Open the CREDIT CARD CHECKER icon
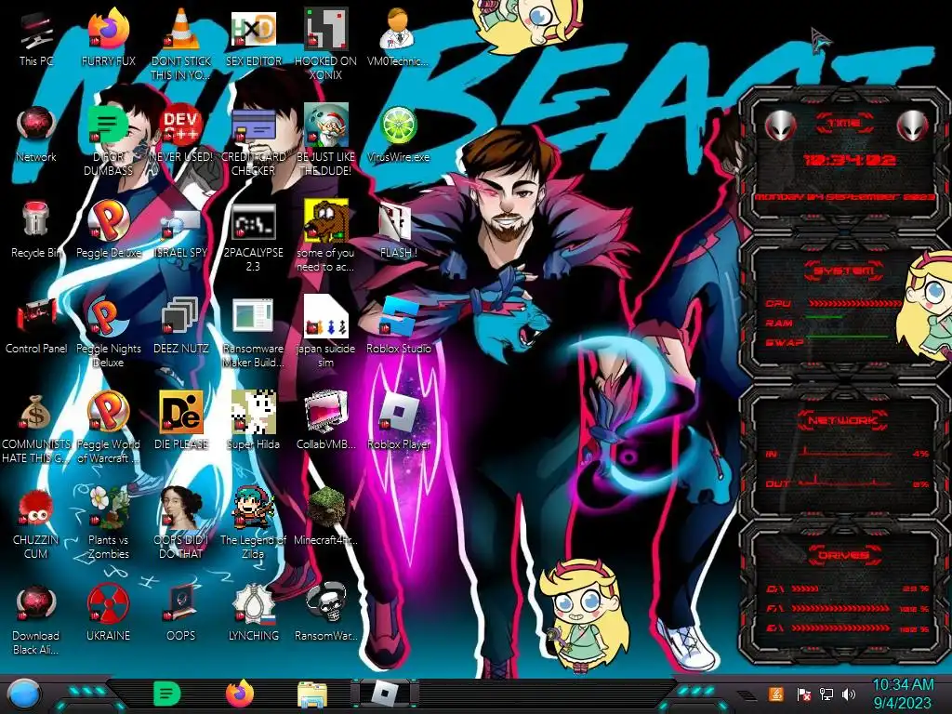 click(253, 141)
